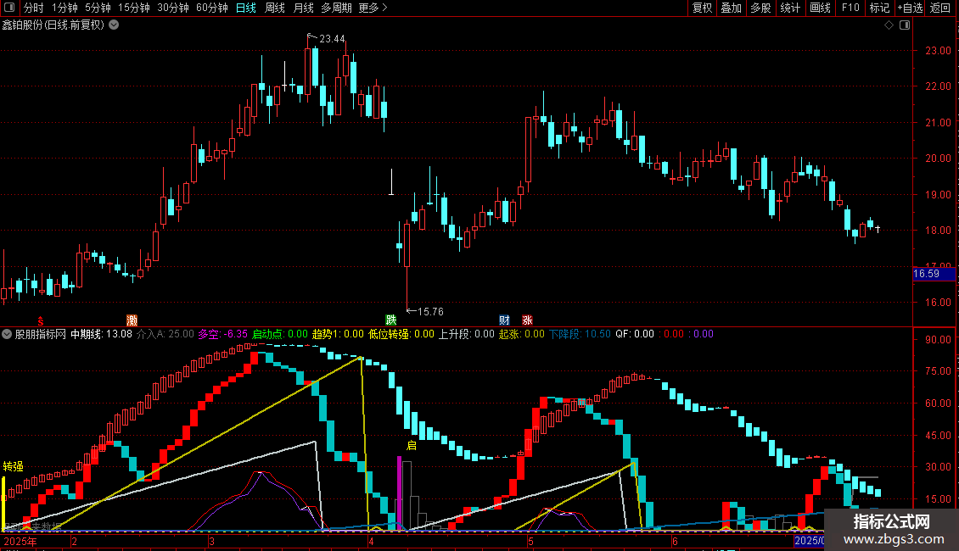959x551 pixels.
Task: Click the 股朋指标网 indicator name
Action: (x=41, y=334)
